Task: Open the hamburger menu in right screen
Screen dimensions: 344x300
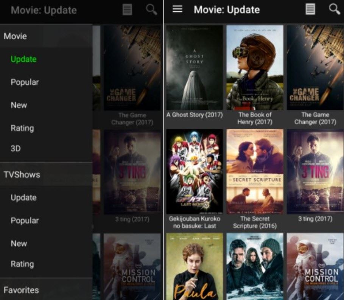Action: (x=177, y=9)
